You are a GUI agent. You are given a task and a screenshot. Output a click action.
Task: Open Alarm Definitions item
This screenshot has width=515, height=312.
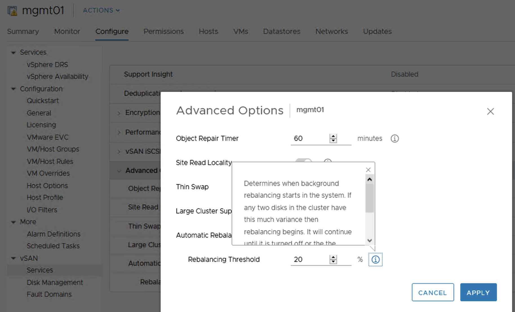(x=54, y=234)
